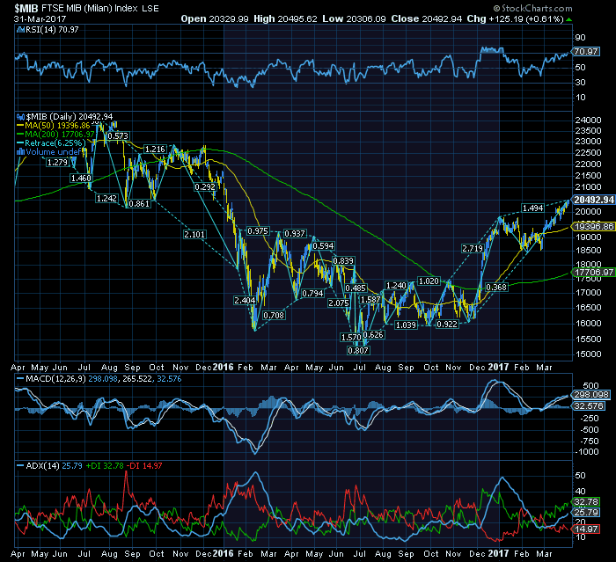616x562 pixels.
Task: Click the 298.098 MACD axis tag
Action: click(591, 395)
